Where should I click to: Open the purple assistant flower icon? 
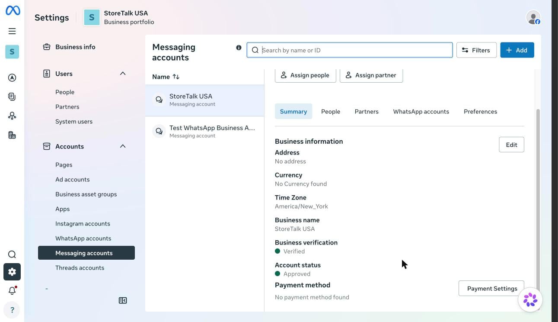click(530, 299)
